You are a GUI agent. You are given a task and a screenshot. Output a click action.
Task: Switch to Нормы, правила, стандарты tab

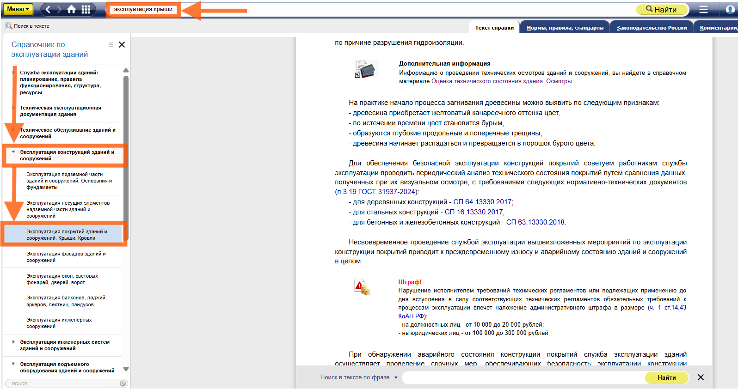pos(565,28)
